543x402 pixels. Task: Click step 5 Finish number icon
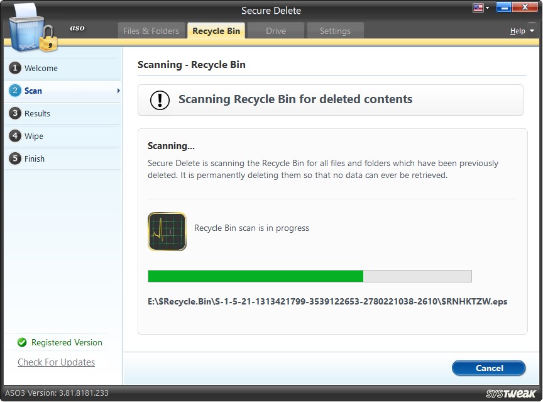[15, 159]
